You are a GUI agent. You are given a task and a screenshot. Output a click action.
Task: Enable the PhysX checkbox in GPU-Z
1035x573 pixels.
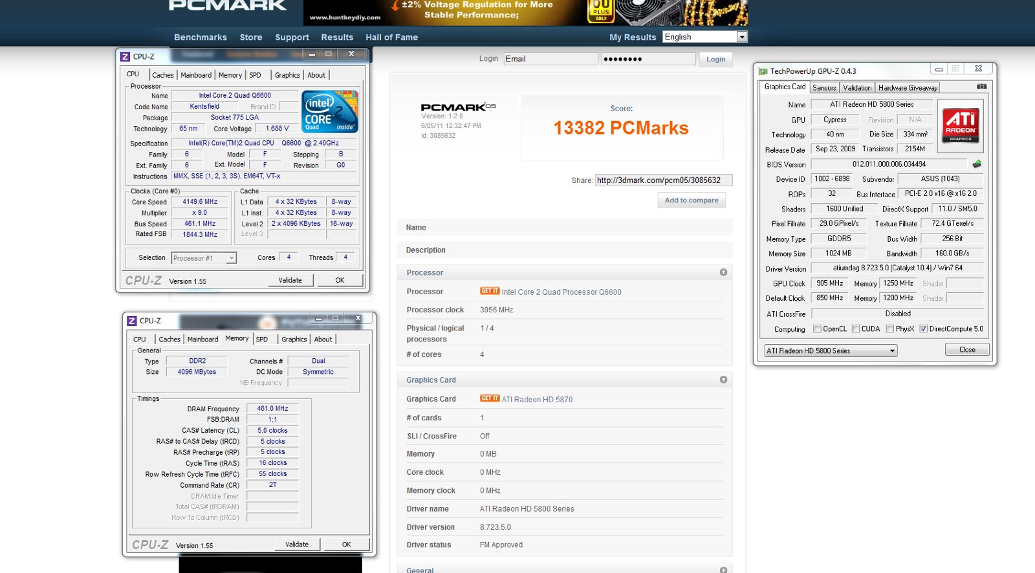pyautogui.click(x=890, y=329)
